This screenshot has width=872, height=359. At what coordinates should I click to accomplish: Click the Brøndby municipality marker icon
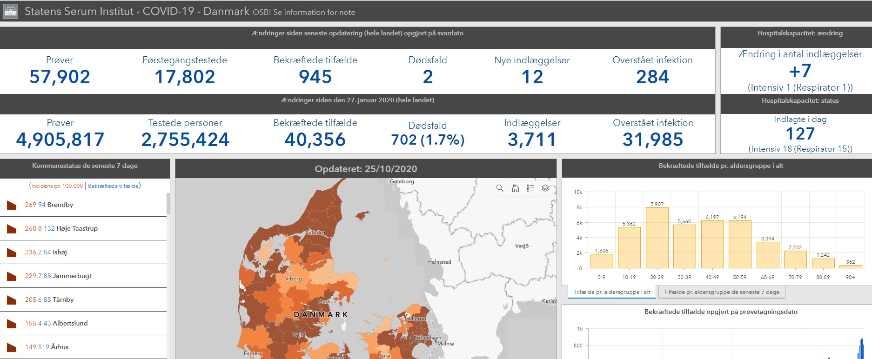tap(12, 205)
